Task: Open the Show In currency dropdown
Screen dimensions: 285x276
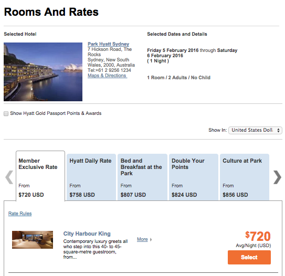Action: [x=255, y=130]
